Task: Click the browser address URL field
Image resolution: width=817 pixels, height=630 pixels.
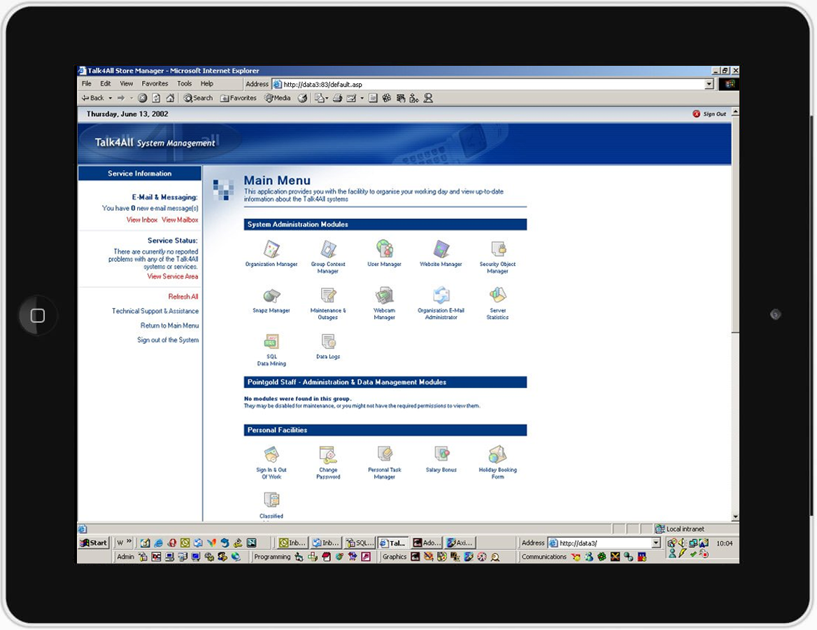Action: coord(488,85)
